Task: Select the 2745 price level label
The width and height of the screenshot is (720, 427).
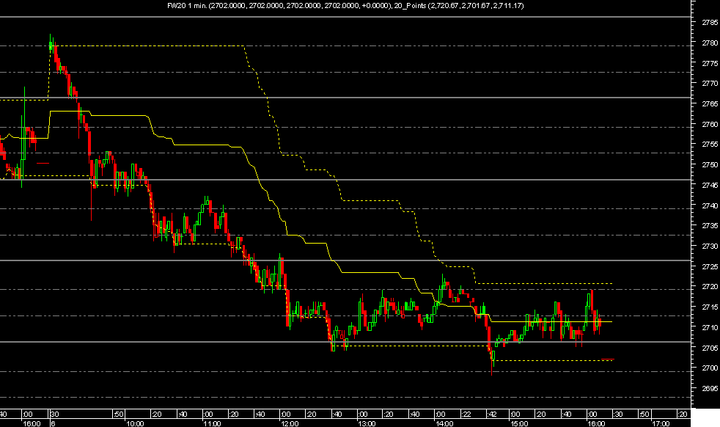Action: click(x=710, y=185)
